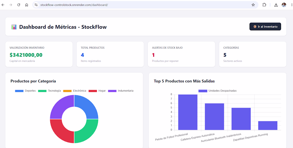This screenshot has width=293, height=148.
Task: Open the browser home page icon
Action: (x=27, y=5)
